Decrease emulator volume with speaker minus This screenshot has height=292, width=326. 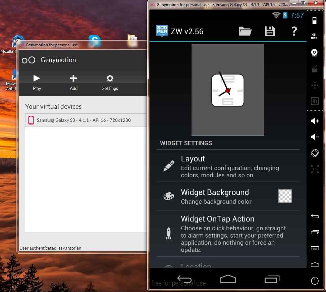pos(315,137)
